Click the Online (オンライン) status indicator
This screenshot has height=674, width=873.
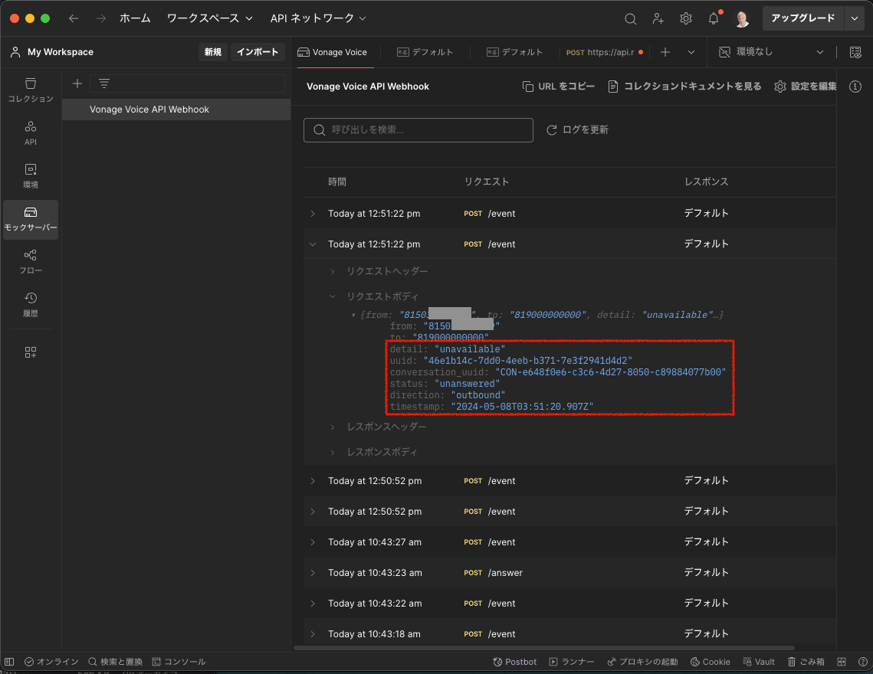point(52,662)
